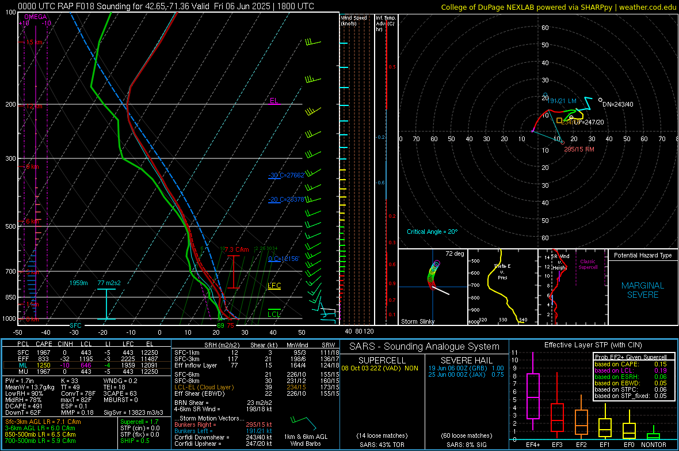Click the Storm Slinky label
Image resolution: width=679 pixels, height=451 pixels.
point(417,321)
